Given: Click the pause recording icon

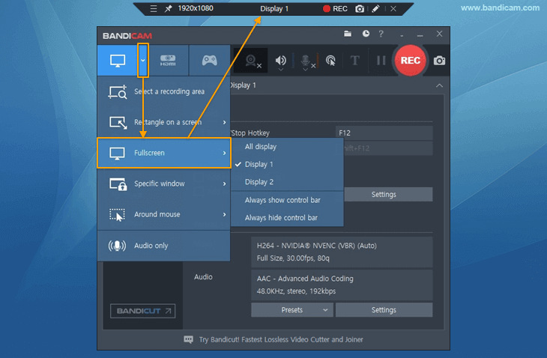Looking at the screenshot, I should click(381, 61).
